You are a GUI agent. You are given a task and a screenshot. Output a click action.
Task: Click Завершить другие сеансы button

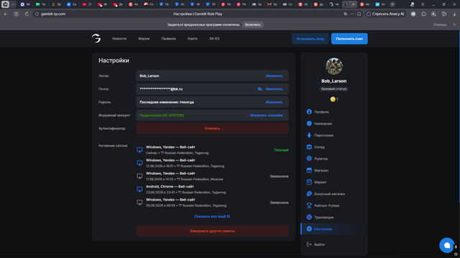coord(212,231)
